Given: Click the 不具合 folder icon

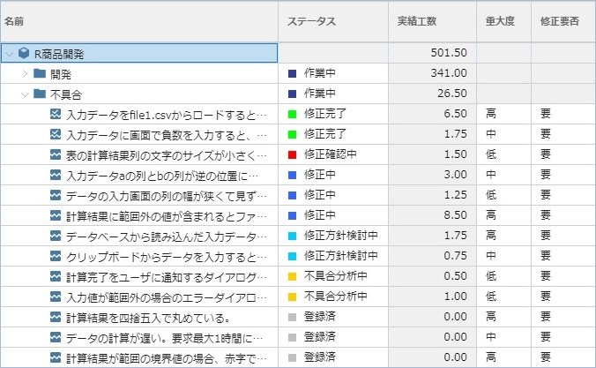Looking at the screenshot, I should (x=39, y=94).
